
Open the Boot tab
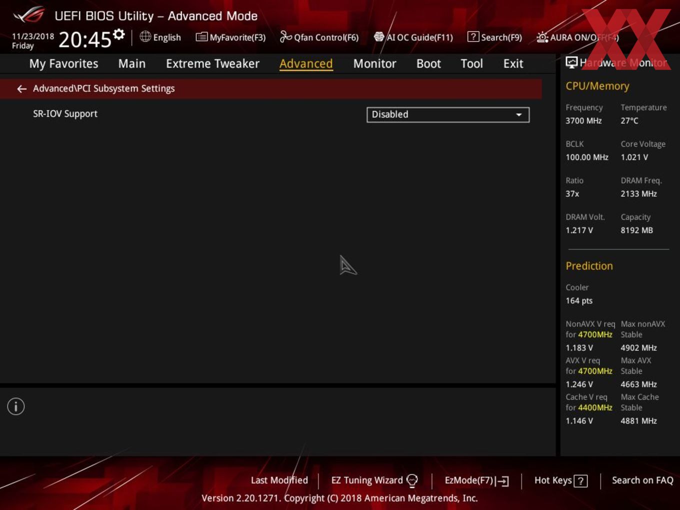[x=428, y=64]
